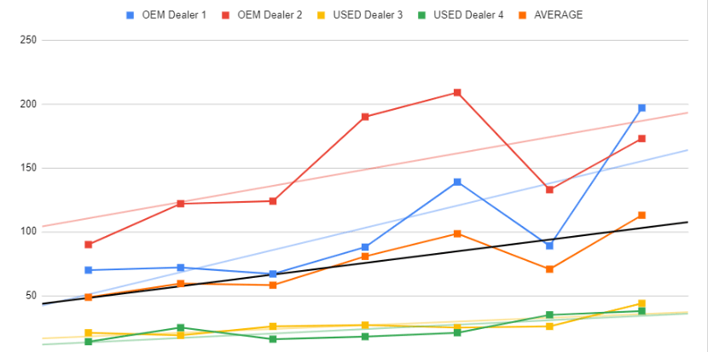Image resolution: width=708 pixels, height=352 pixels.
Task: Click the first red OEM Dealer 2 data point
Action: (x=88, y=245)
